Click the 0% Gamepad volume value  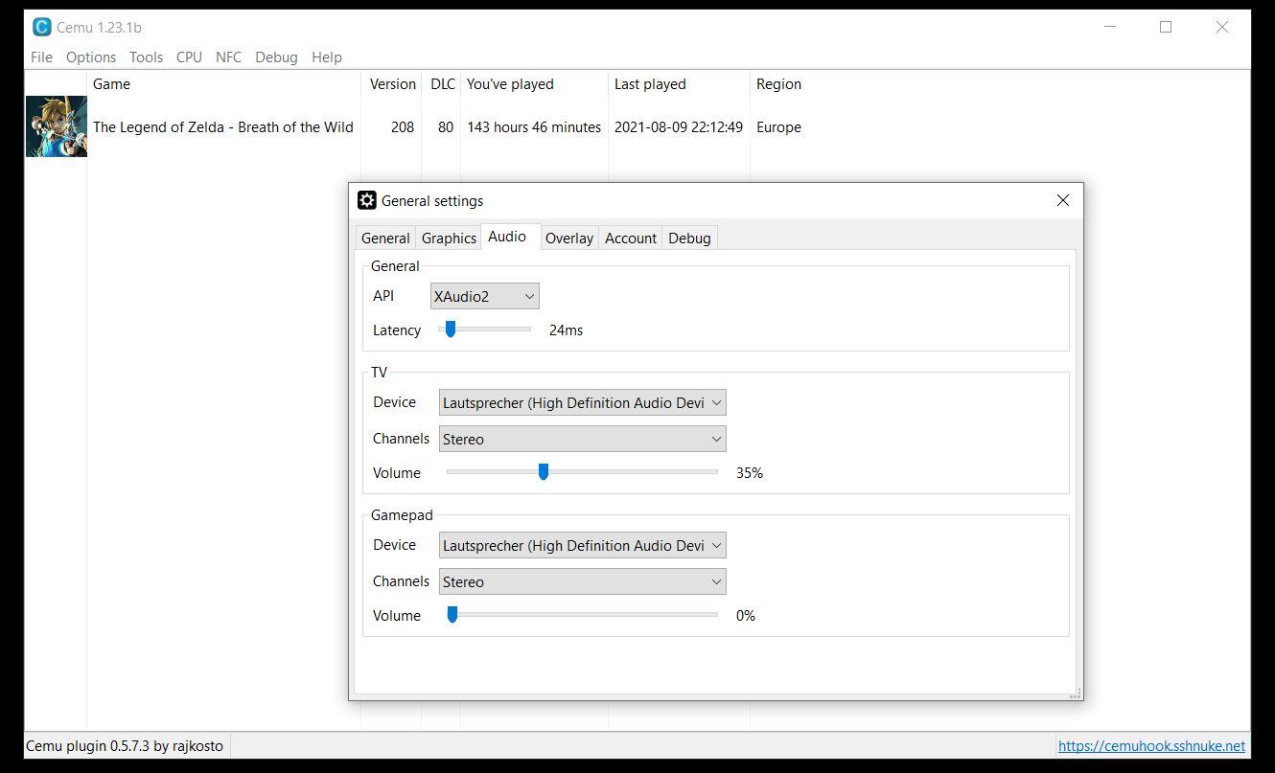point(746,615)
